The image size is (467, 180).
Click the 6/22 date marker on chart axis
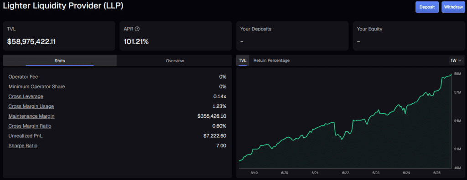346,173
